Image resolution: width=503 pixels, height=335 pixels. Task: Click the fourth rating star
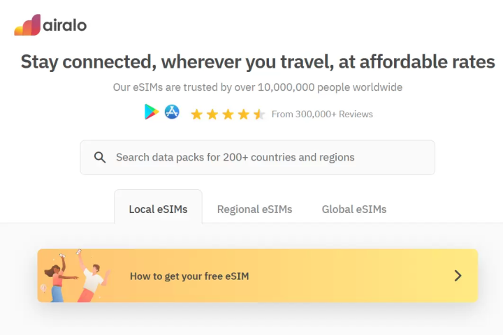pos(243,114)
